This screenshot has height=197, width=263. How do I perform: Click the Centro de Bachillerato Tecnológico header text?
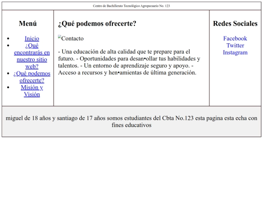coord(131,6)
